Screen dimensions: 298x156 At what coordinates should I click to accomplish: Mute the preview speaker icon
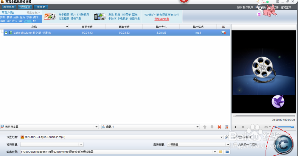[x=276, y=127]
